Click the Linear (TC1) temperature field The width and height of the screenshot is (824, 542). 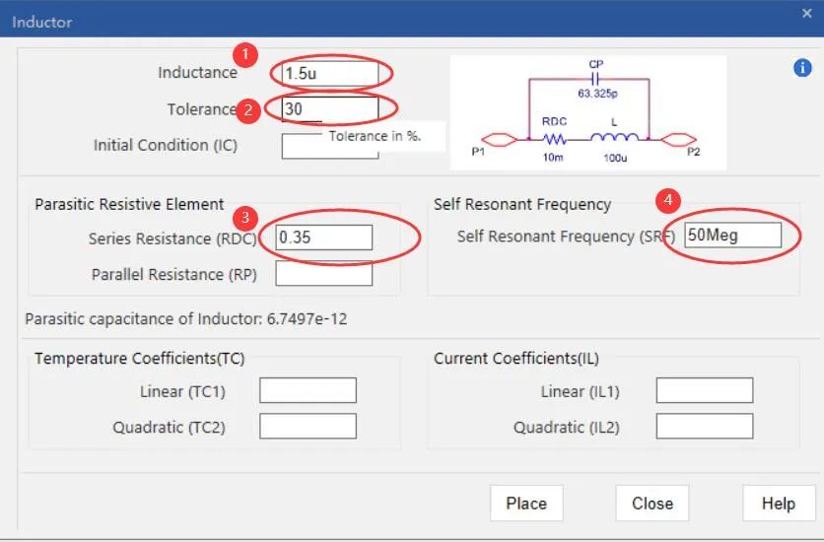tap(308, 391)
